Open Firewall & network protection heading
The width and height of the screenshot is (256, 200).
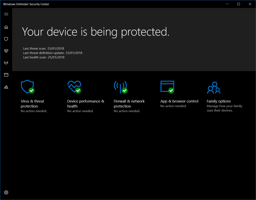pos(129,104)
